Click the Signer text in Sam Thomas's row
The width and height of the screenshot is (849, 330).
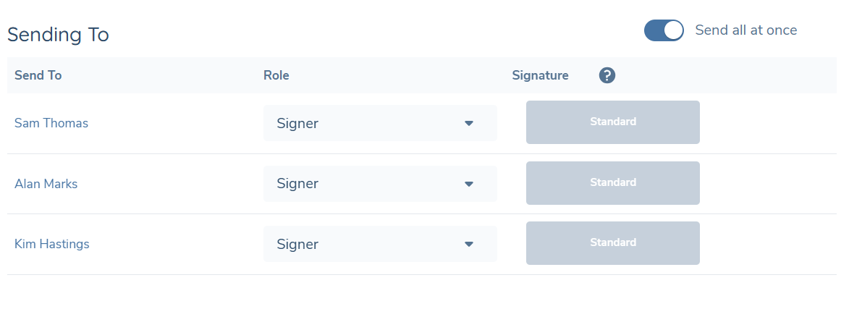point(297,123)
